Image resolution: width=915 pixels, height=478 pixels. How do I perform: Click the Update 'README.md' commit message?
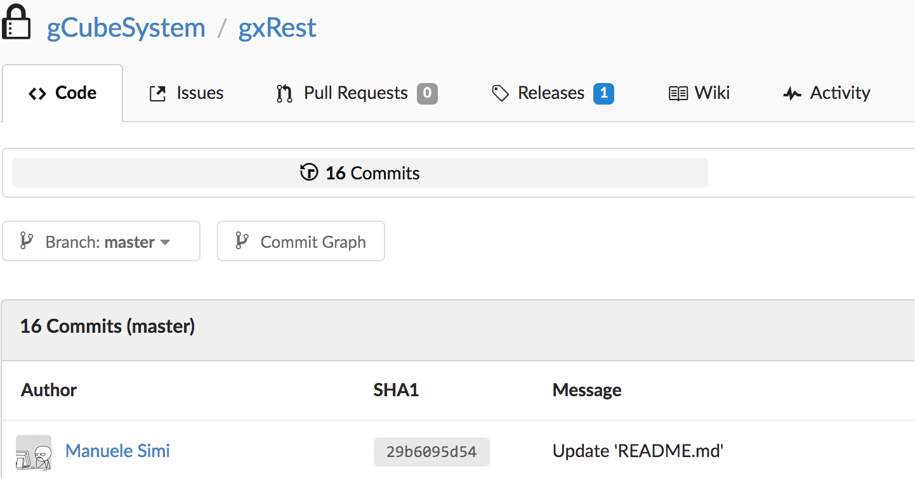[x=638, y=451]
